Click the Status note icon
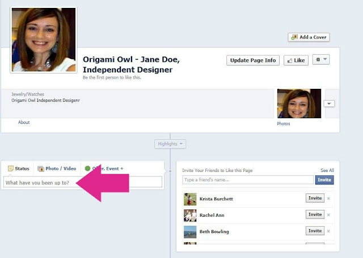Viewport: 363px width, 258px height. coord(11,169)
